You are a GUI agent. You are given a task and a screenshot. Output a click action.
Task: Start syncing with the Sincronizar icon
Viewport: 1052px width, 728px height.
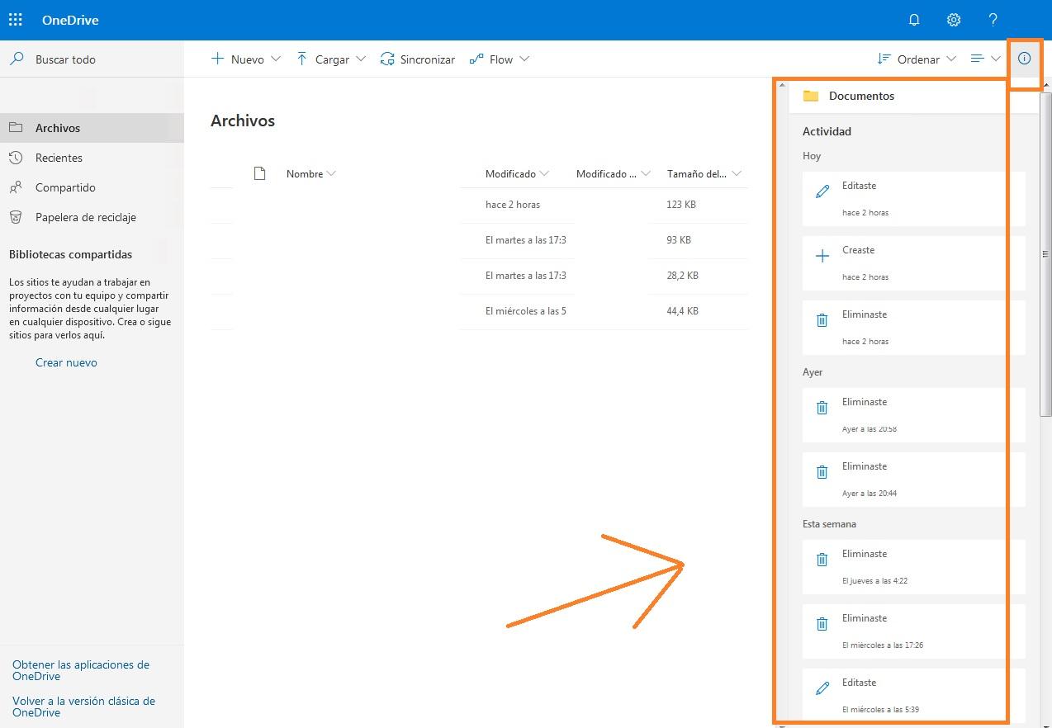point(386,59)
